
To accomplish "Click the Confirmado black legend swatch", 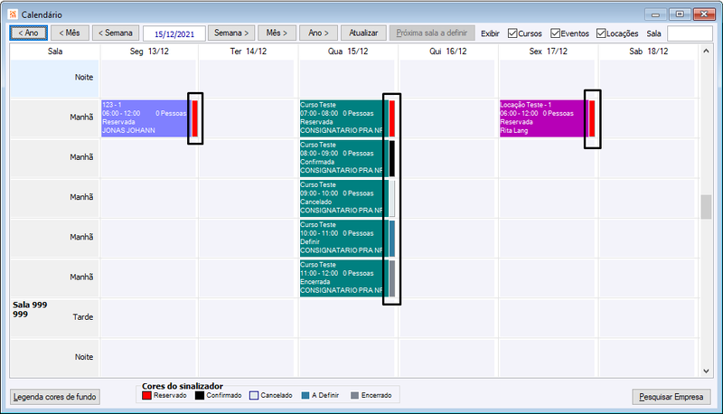I will click(199, 396).
